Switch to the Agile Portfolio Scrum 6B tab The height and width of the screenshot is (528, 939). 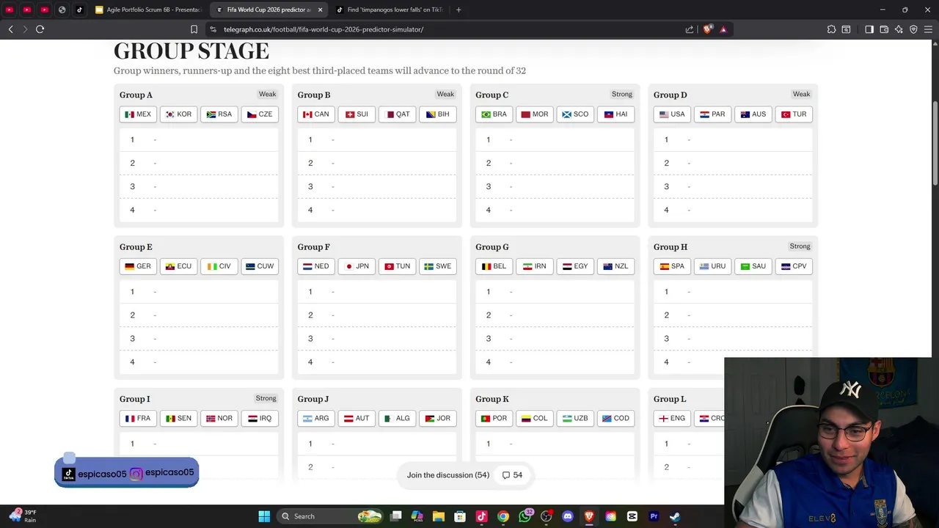[149, 10]
